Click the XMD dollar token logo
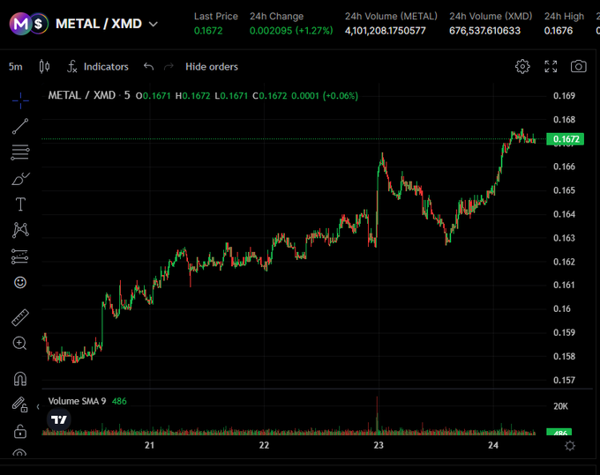 (x=39, y=24)
